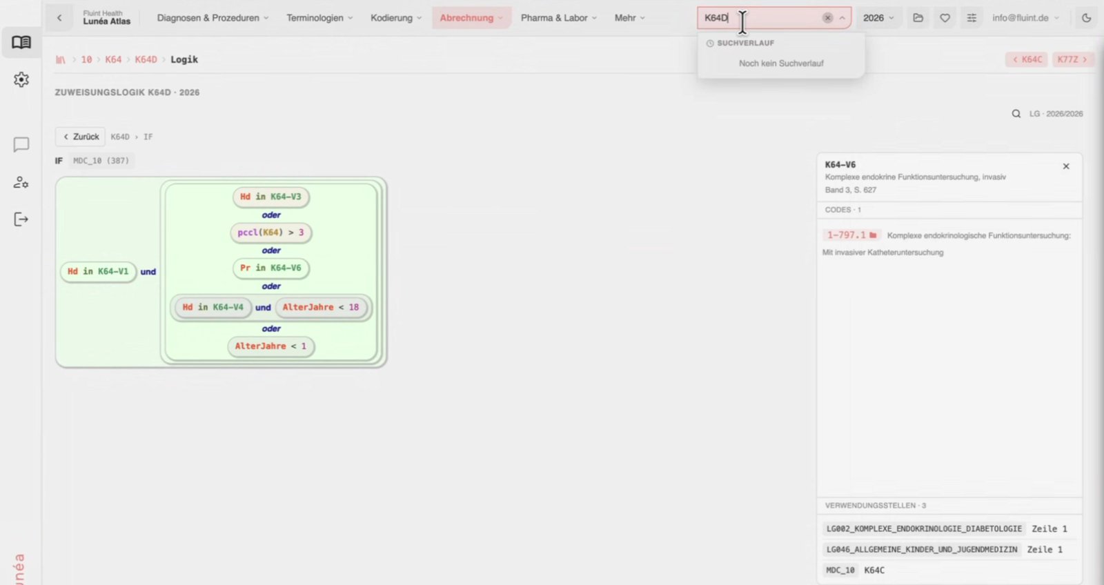
Task: Go to previous DRG K64C
Action: click(1027, 59)
